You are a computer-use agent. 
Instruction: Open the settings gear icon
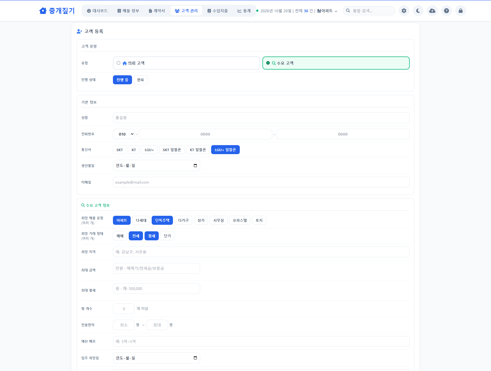tap(404, 11)
